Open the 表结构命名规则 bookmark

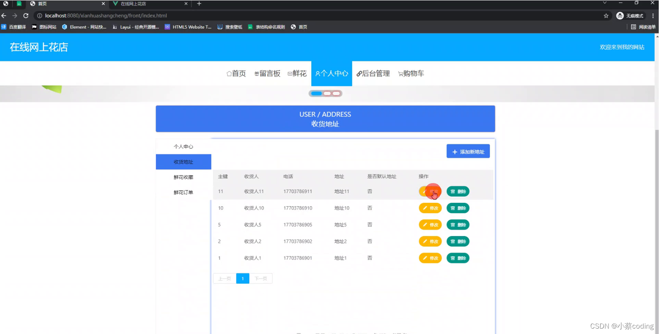click(266, 27)
